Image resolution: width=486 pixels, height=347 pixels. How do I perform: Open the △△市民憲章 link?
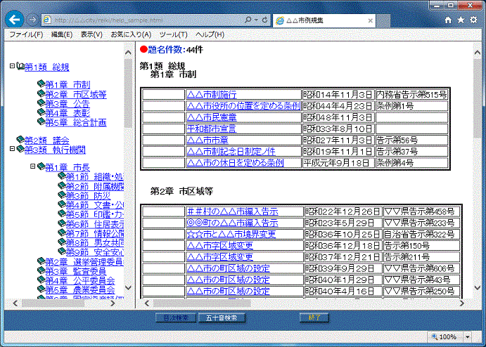pos(211,117)
